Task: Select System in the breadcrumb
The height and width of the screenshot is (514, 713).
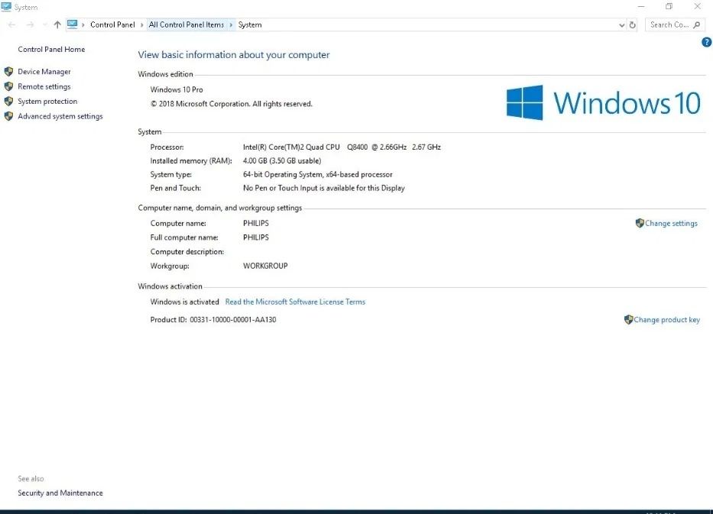Action: coord(250,24)
